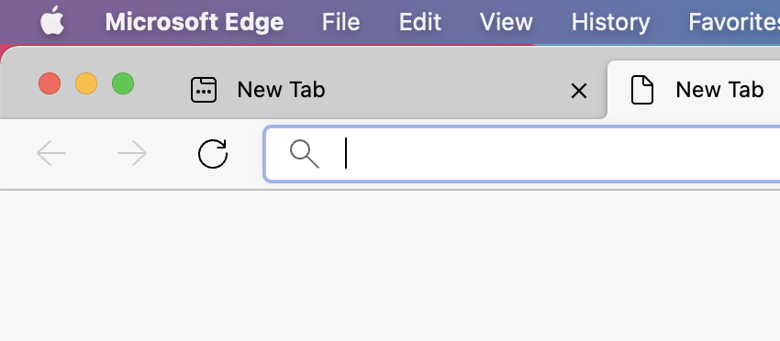This screenshot has height=341, width=780.
Task: Minimize the window with the yellow button
Action: (x=86, y=83)
